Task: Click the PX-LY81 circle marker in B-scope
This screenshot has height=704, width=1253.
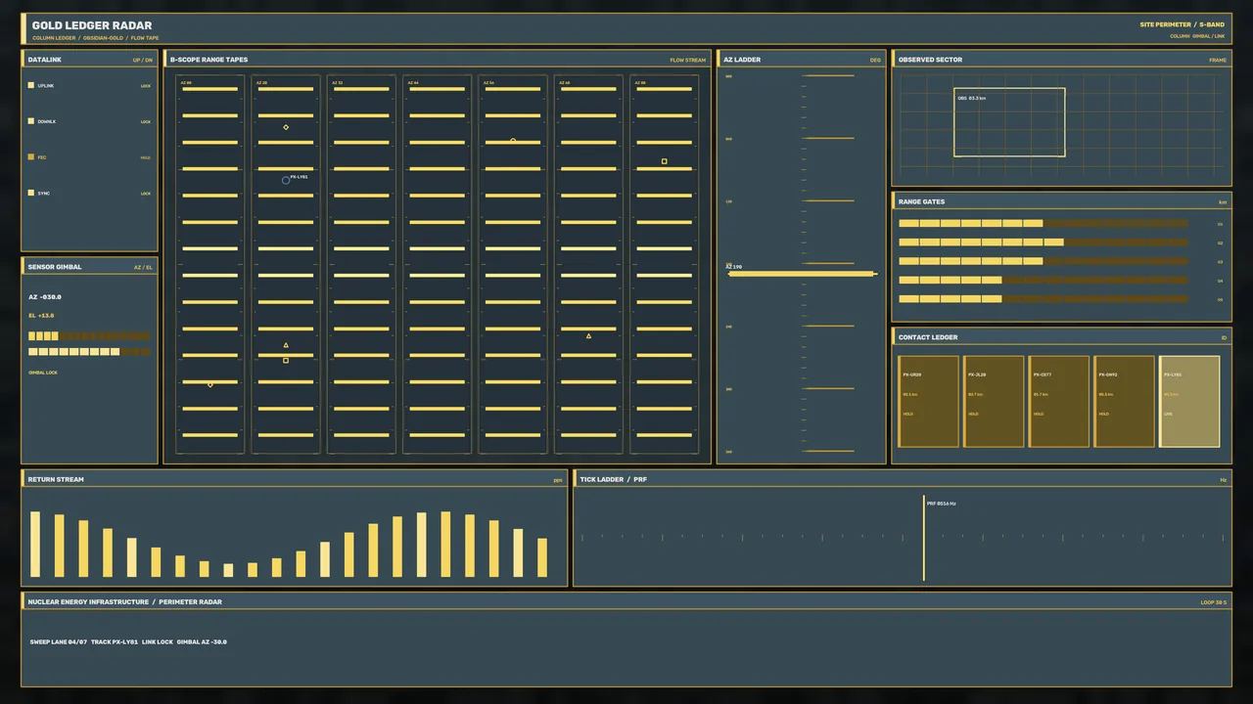Action: point(286,180)
